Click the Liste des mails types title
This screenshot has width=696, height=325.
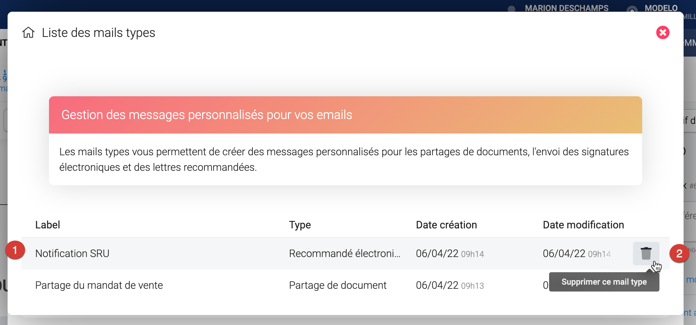pyautogui.click(x=99, y=33)
